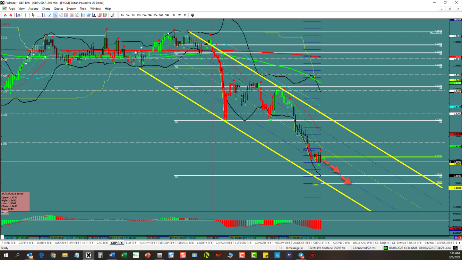The image size is (462, 260).
Task: Open Microsoft Word from taskbar
Action: (x=112, y=255)
